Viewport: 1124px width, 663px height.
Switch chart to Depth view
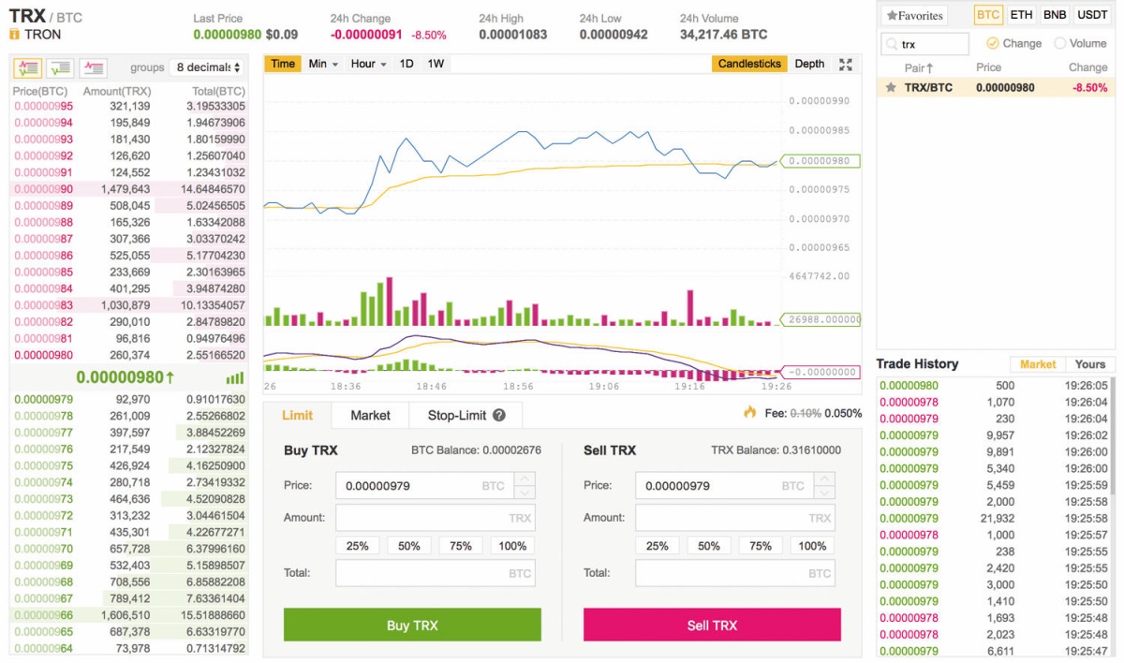809,64
